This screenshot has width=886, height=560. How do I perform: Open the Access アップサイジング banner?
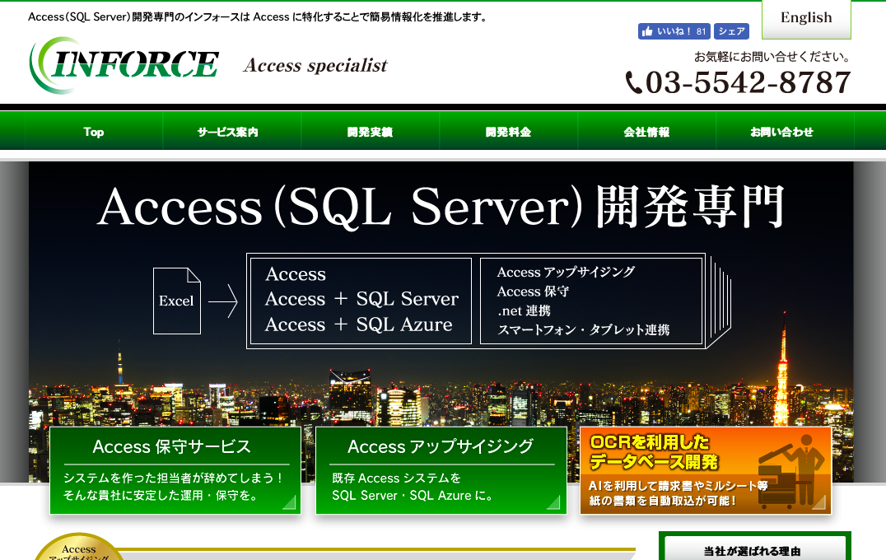tap(441, 470)
